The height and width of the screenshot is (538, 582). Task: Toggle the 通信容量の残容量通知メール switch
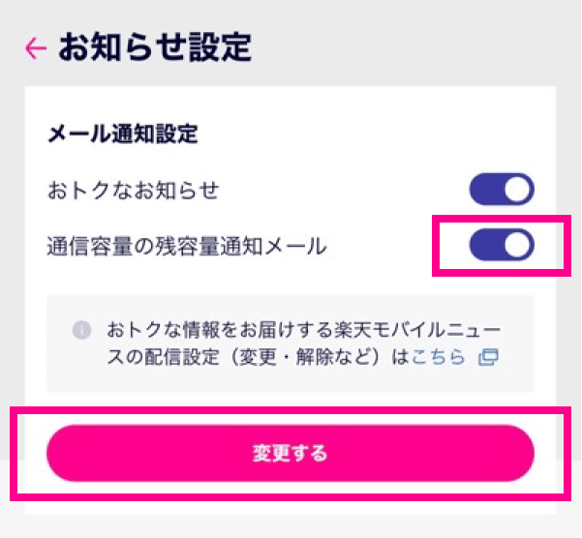502,245
